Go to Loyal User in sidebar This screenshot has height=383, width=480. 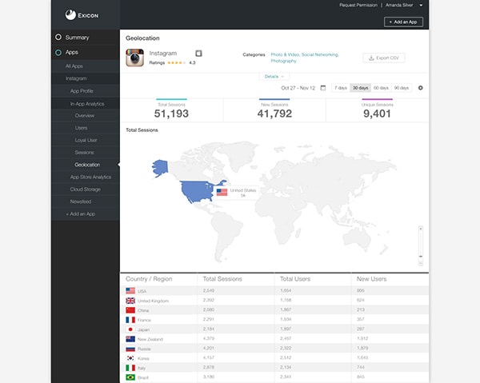click(86, 140)
